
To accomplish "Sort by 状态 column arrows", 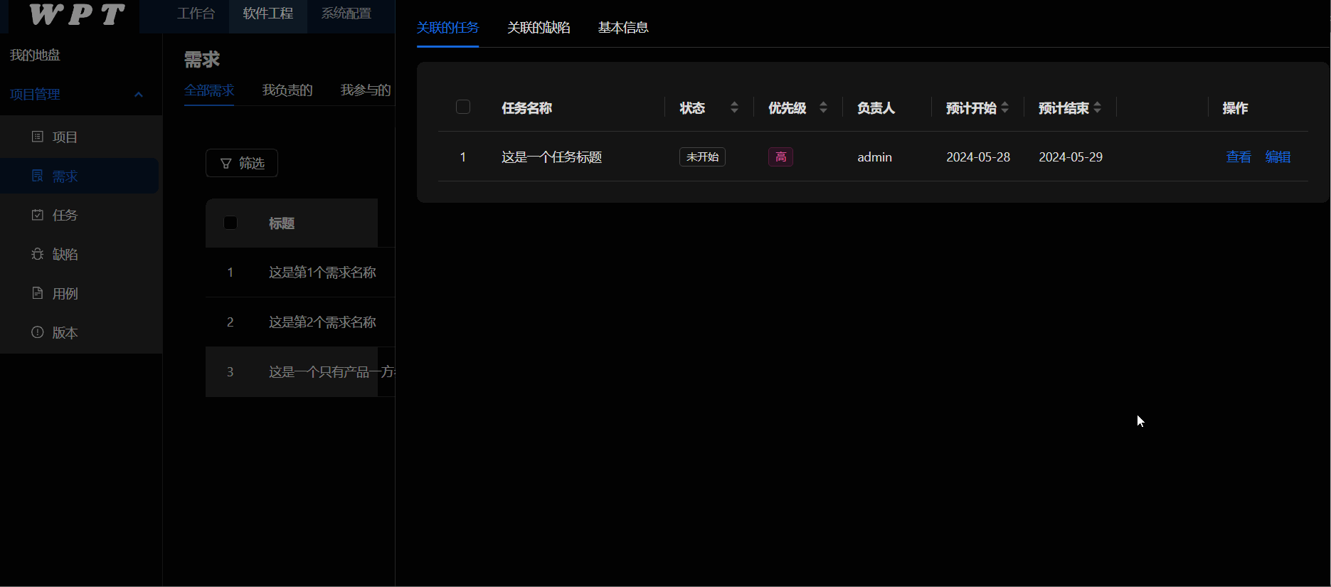I will [734, 107].
